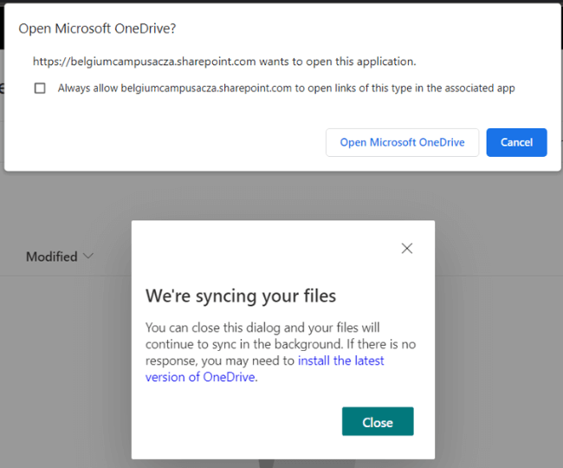Click the version of OneDrive link text
The width and height of the screenshot is (563, 468).
(200, 377)
